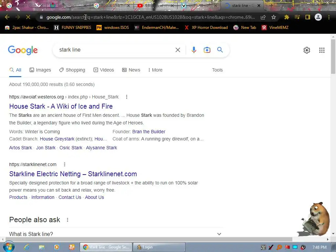Follow the Bran the Builder link
336x252 pixels.
pyautogui.click(x=149, y=132)
